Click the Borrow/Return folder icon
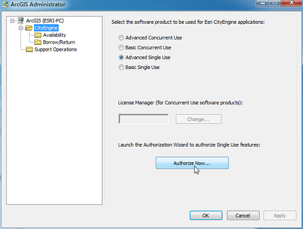 coord(37,42)
